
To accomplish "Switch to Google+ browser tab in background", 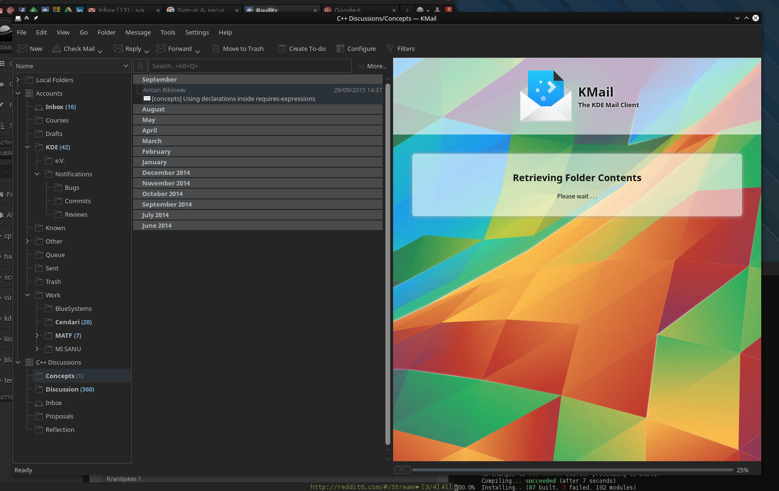I will [359, 10].
